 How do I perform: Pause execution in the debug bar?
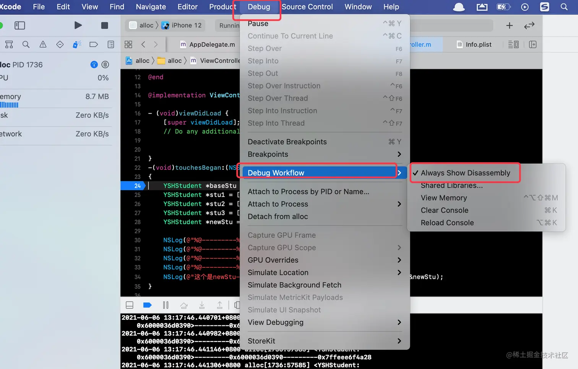(x=166, y=305)
